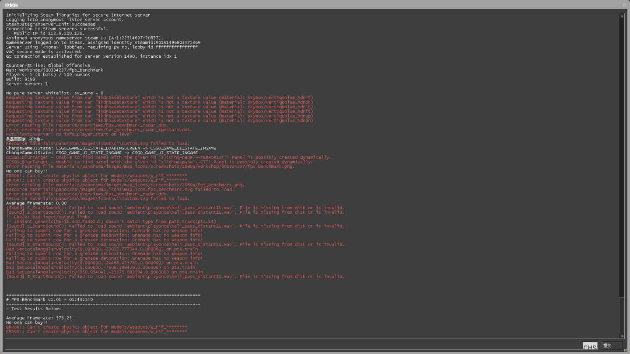Click the scrollbar thumb in the console output
Screen dimensions: 630x354
click(622, 315)
